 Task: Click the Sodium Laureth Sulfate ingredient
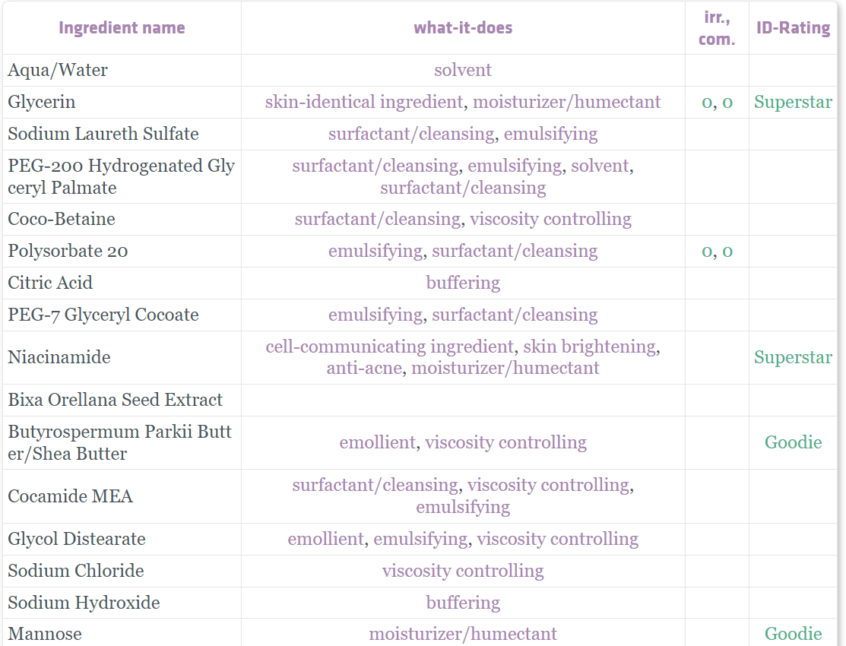click(103, 134)
